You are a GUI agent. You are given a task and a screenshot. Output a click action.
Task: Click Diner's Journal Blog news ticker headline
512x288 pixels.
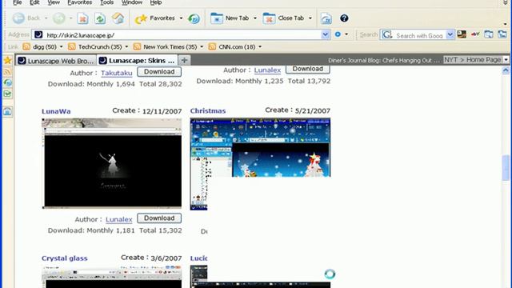(384, 61)
